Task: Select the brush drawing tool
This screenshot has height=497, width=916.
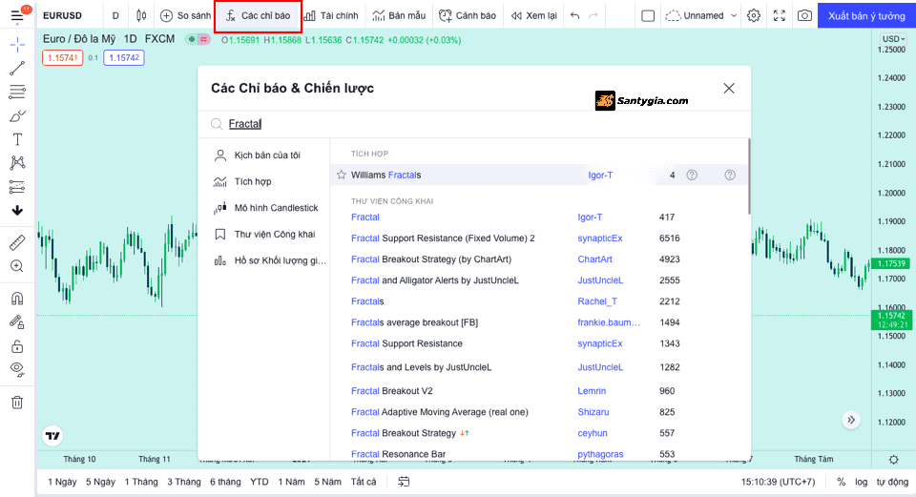Action: pos(17,115)
